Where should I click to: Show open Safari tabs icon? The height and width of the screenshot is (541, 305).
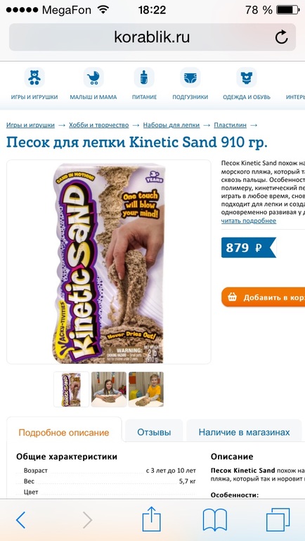pos(278,520)
